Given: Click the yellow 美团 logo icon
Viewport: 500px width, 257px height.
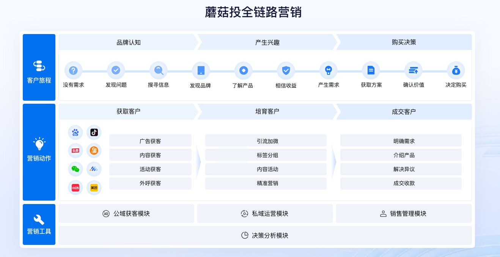Looking at the screenshot, I should coord(94,188).
